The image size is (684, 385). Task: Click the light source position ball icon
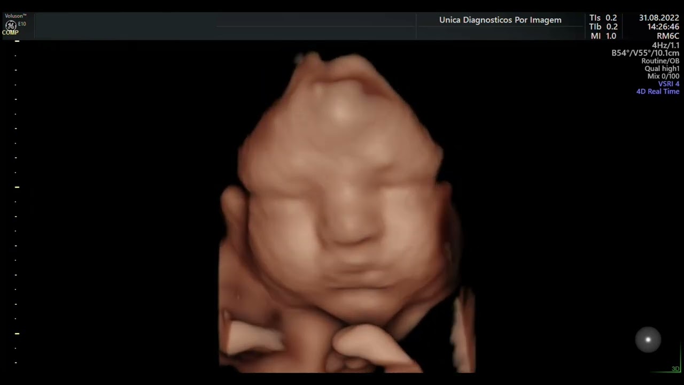[648, 340]
